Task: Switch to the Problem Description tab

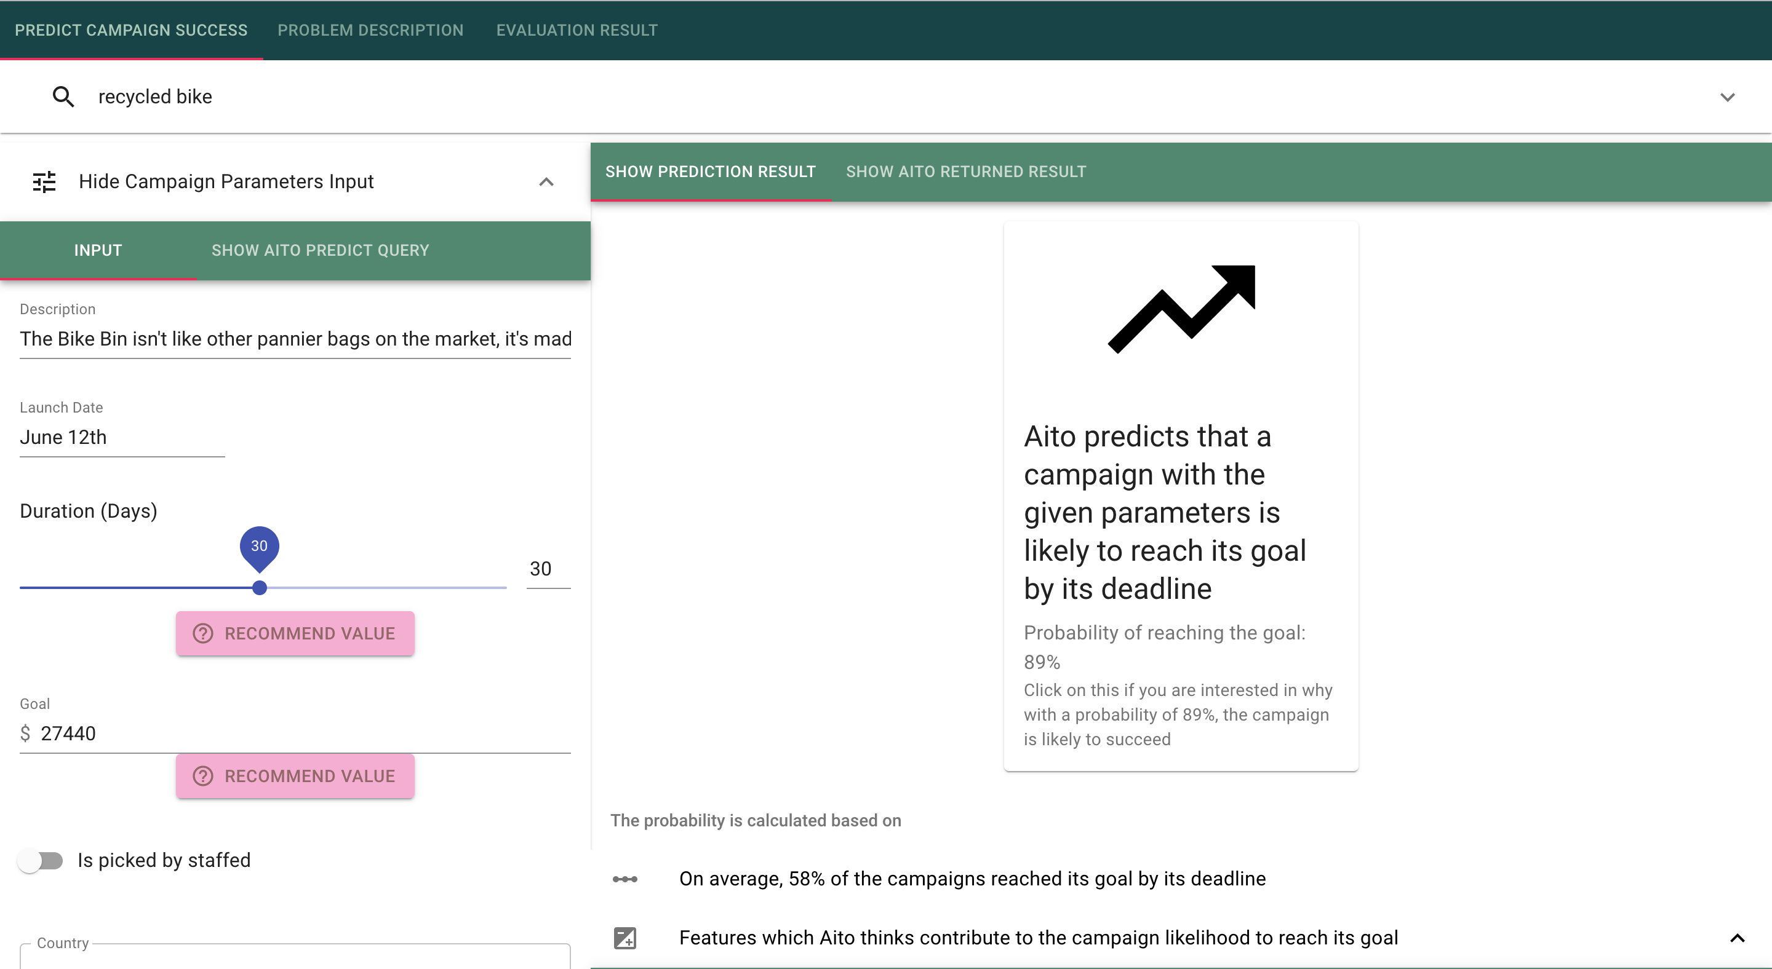Action: 371,30
